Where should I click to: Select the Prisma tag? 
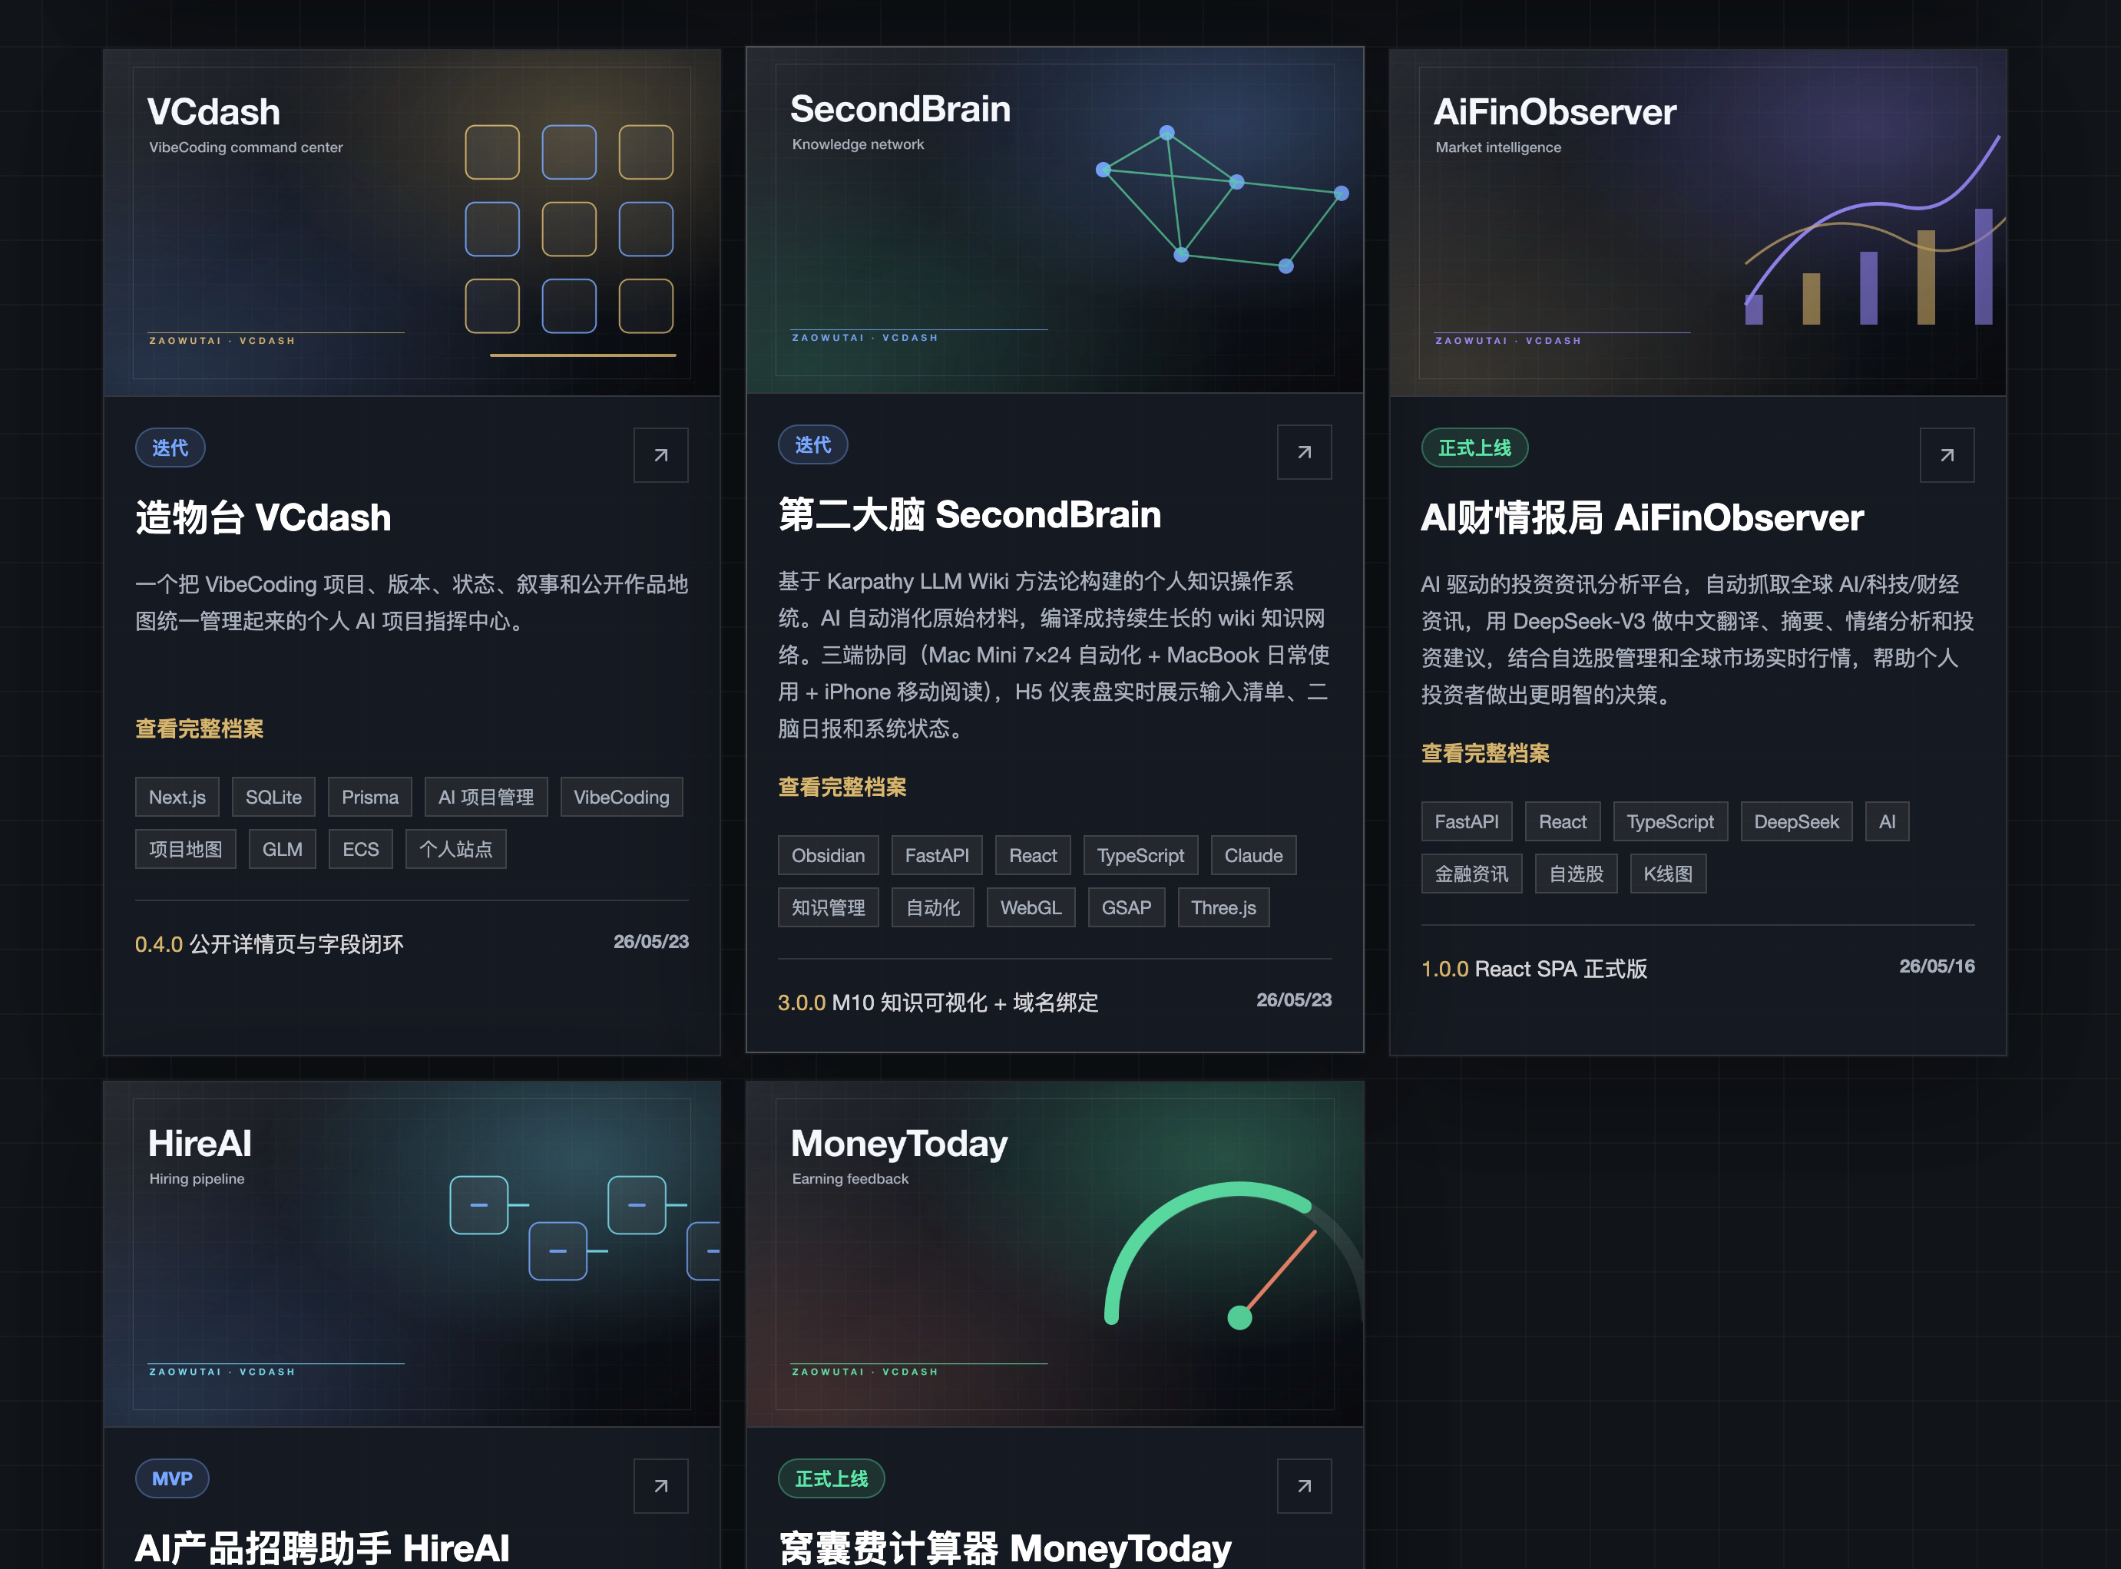369,797
